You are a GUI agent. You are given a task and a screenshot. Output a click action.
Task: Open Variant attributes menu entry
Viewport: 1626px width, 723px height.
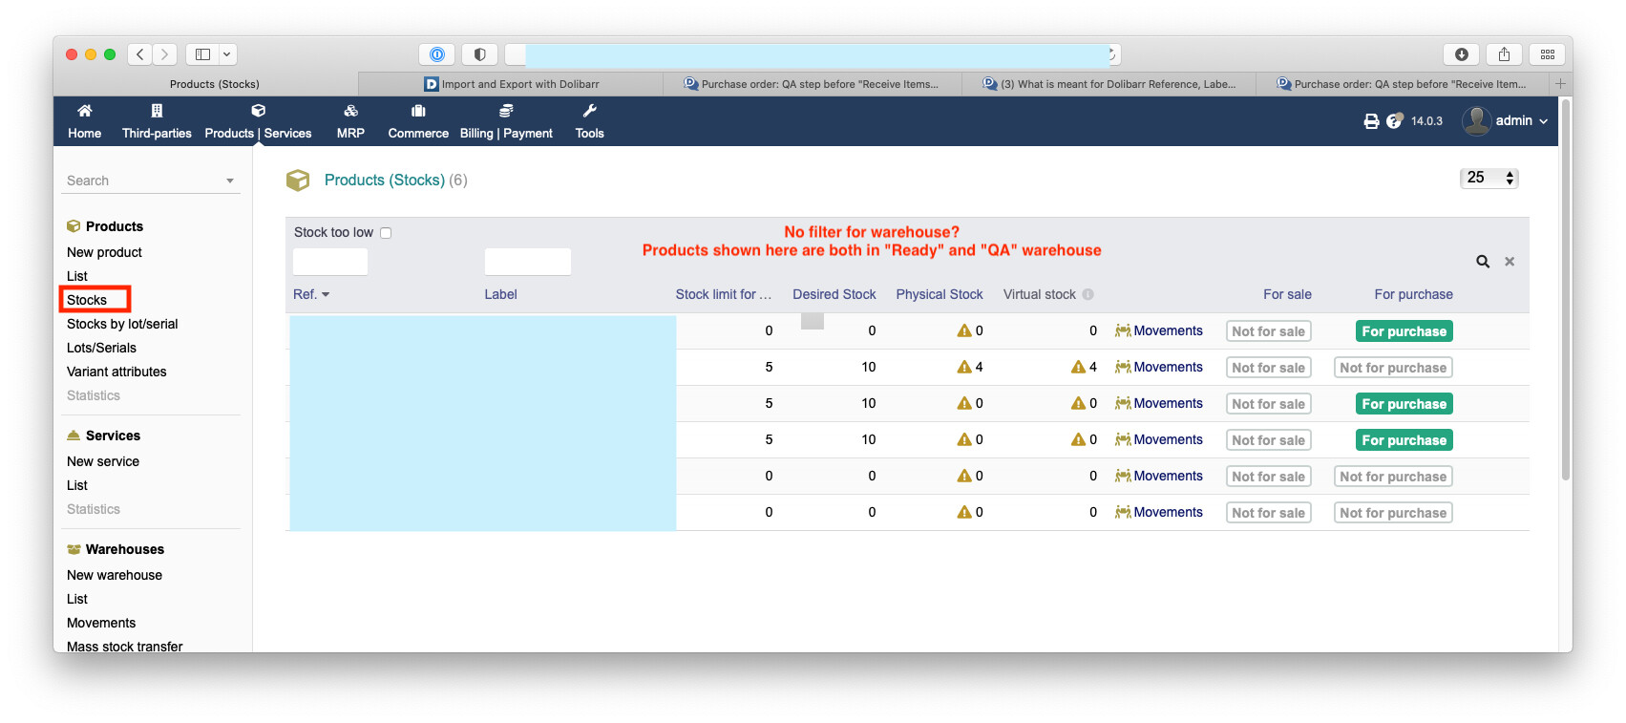[x=116, y=372]
